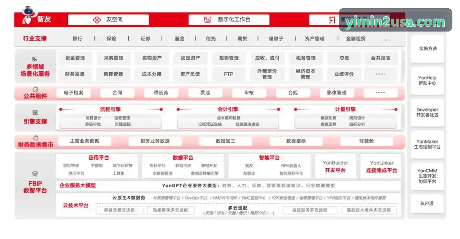Open the YonCMM 生态开发协同平台 card

(x=427, y=176)
